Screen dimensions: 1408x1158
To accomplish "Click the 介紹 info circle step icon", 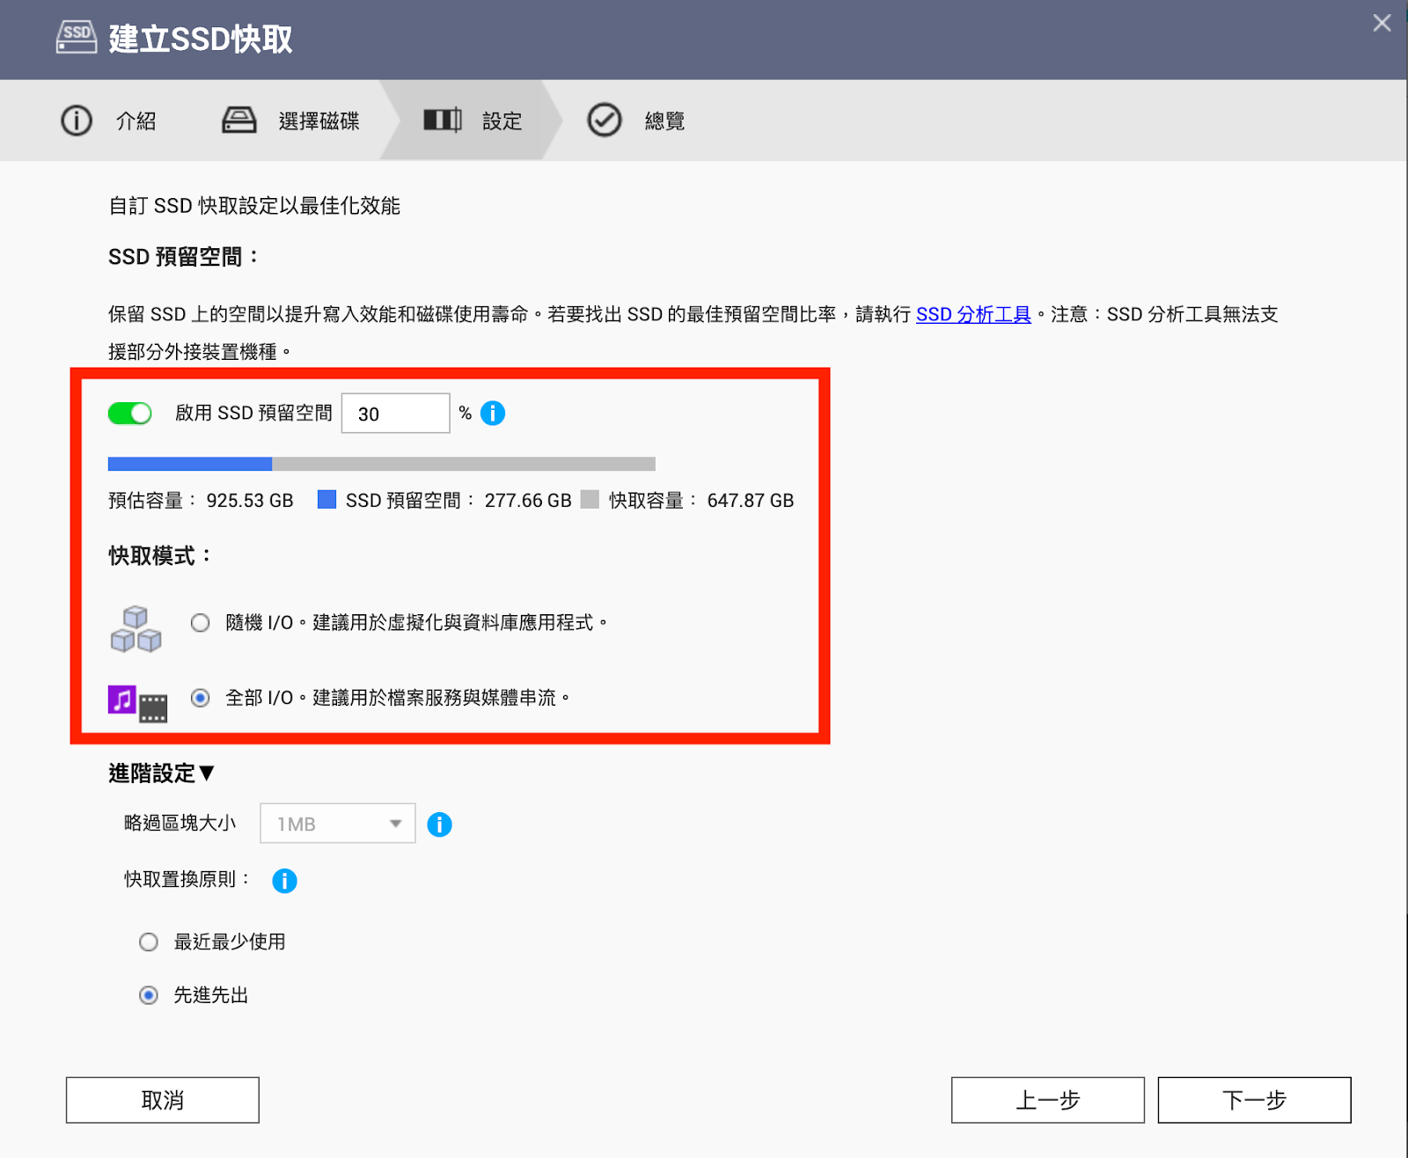I will [x=77, y=121].
